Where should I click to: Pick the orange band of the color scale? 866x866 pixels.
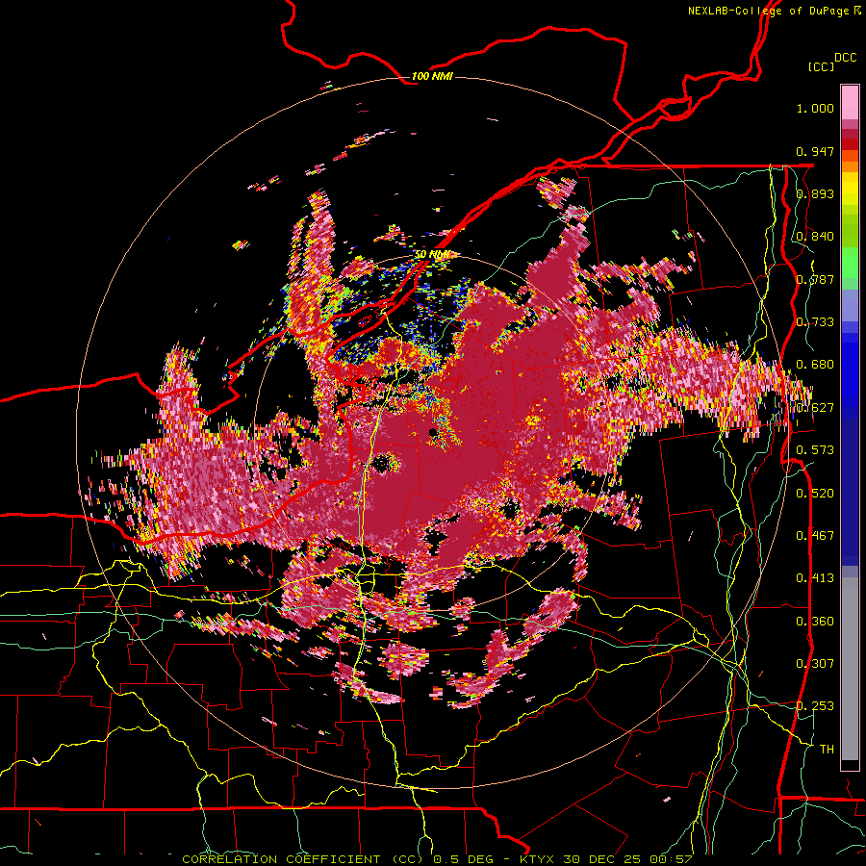(x=850, y=166)
